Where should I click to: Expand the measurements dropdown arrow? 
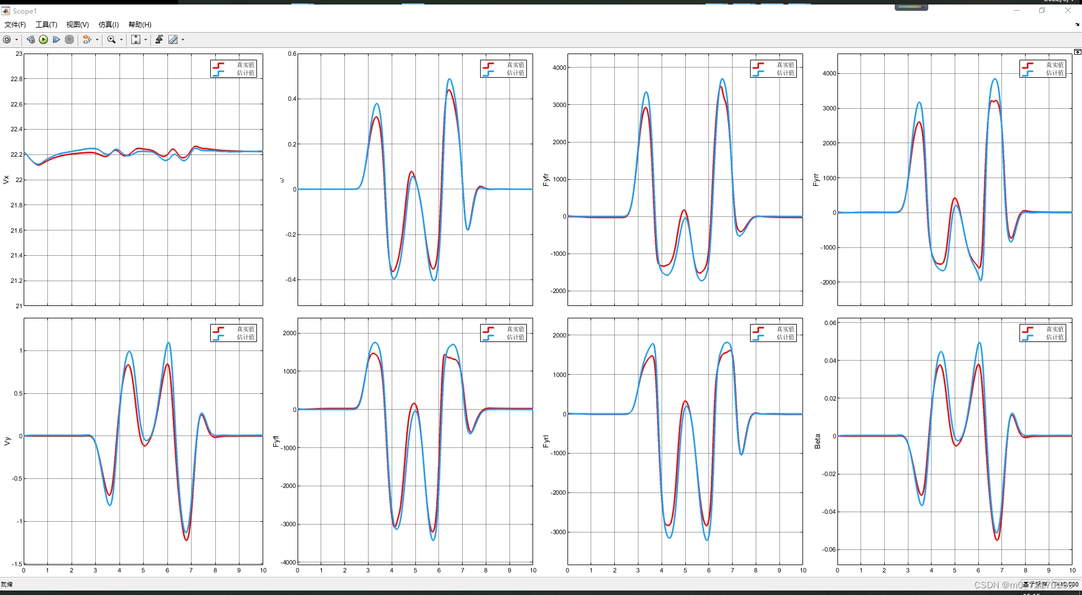tap(183, 39)
